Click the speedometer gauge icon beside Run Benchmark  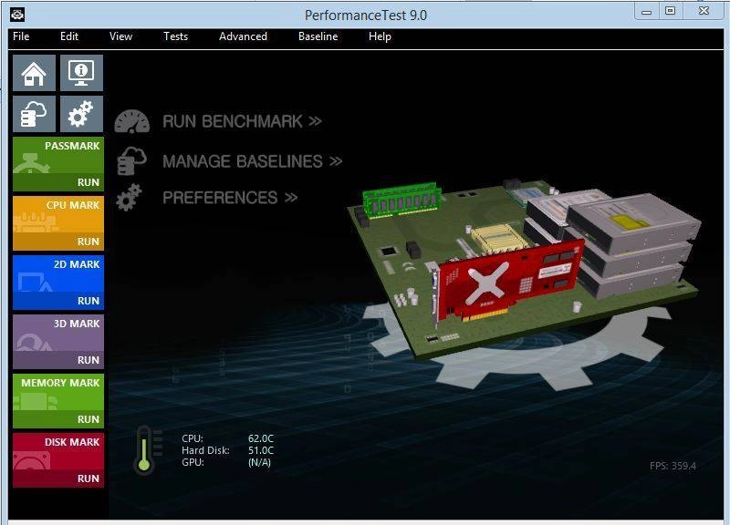tap(132, 122)
